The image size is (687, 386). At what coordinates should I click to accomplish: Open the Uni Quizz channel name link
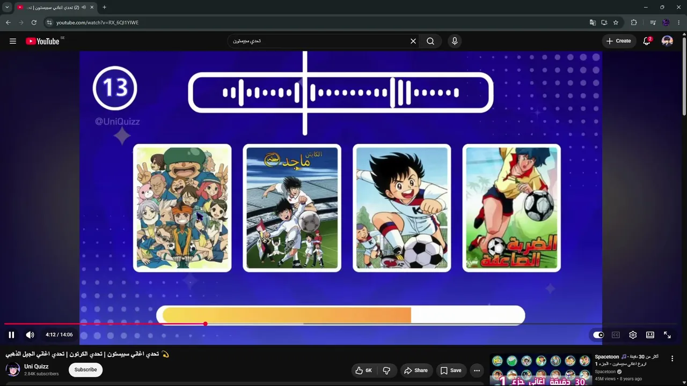[36, 367]
